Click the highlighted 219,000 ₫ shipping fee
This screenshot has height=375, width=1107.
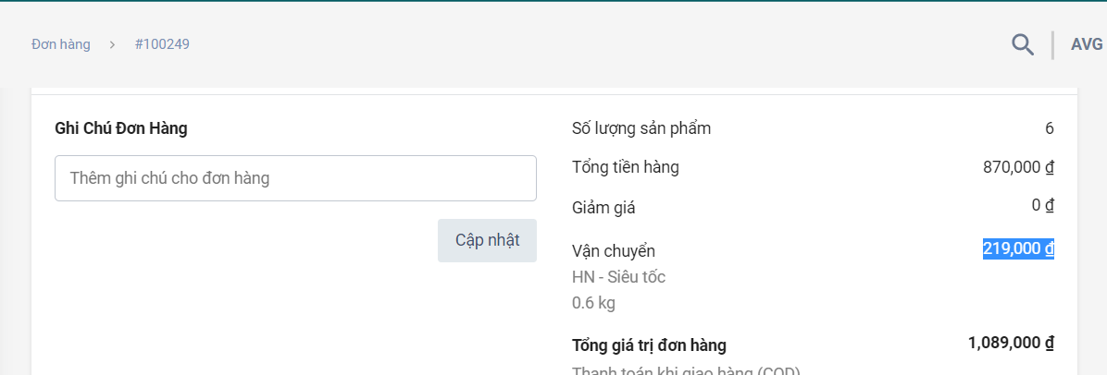pyautogui.click(x=1018, y=248)
